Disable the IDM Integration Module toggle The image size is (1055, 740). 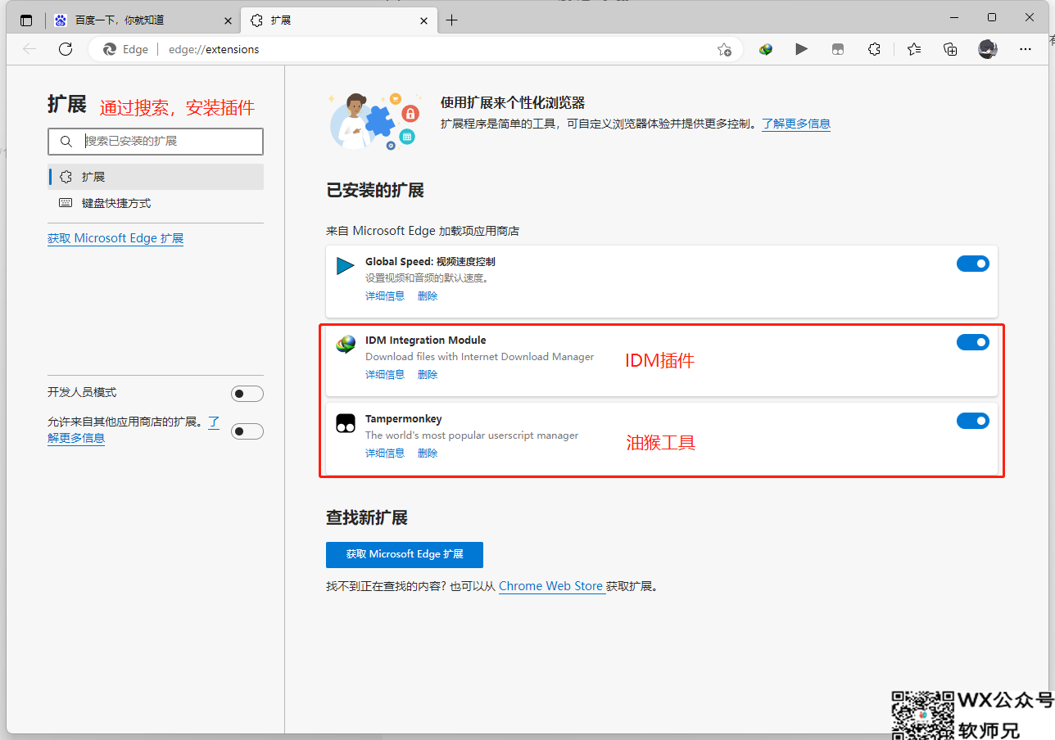(x=973, y=342)
